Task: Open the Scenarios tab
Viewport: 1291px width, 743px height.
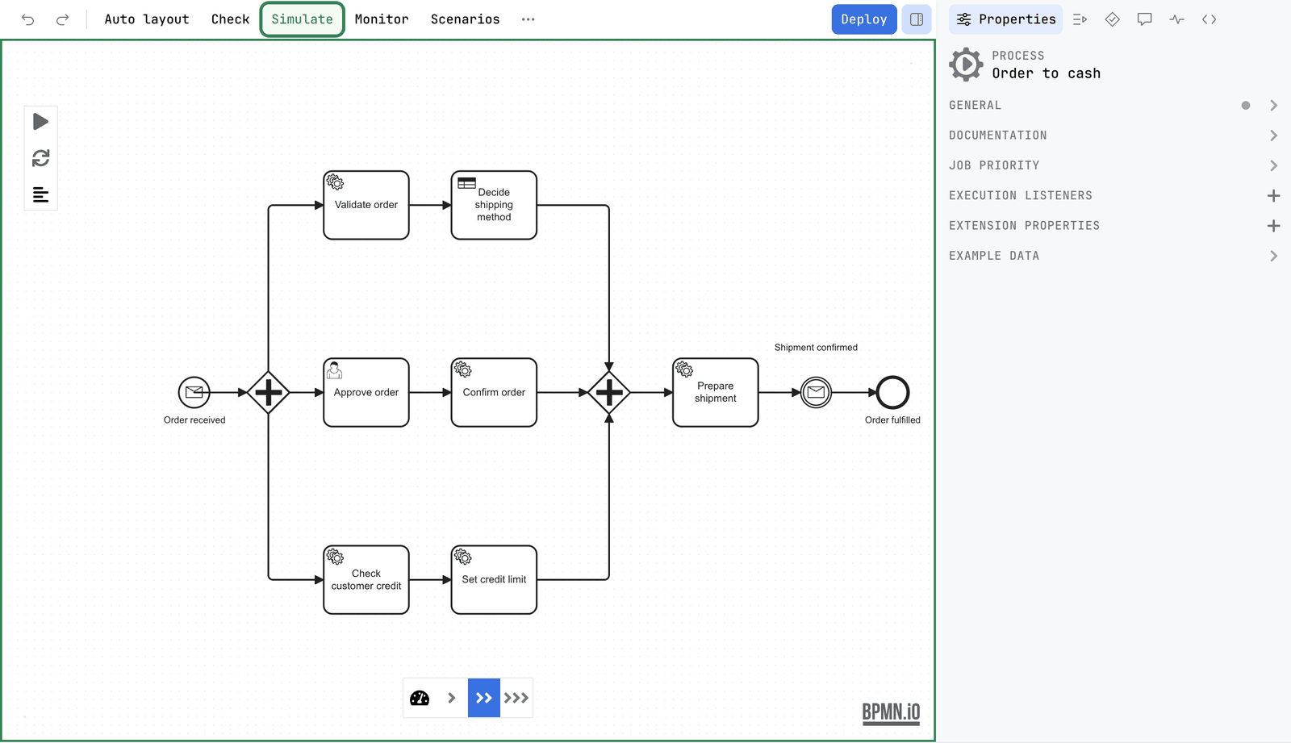Action: 465,19
